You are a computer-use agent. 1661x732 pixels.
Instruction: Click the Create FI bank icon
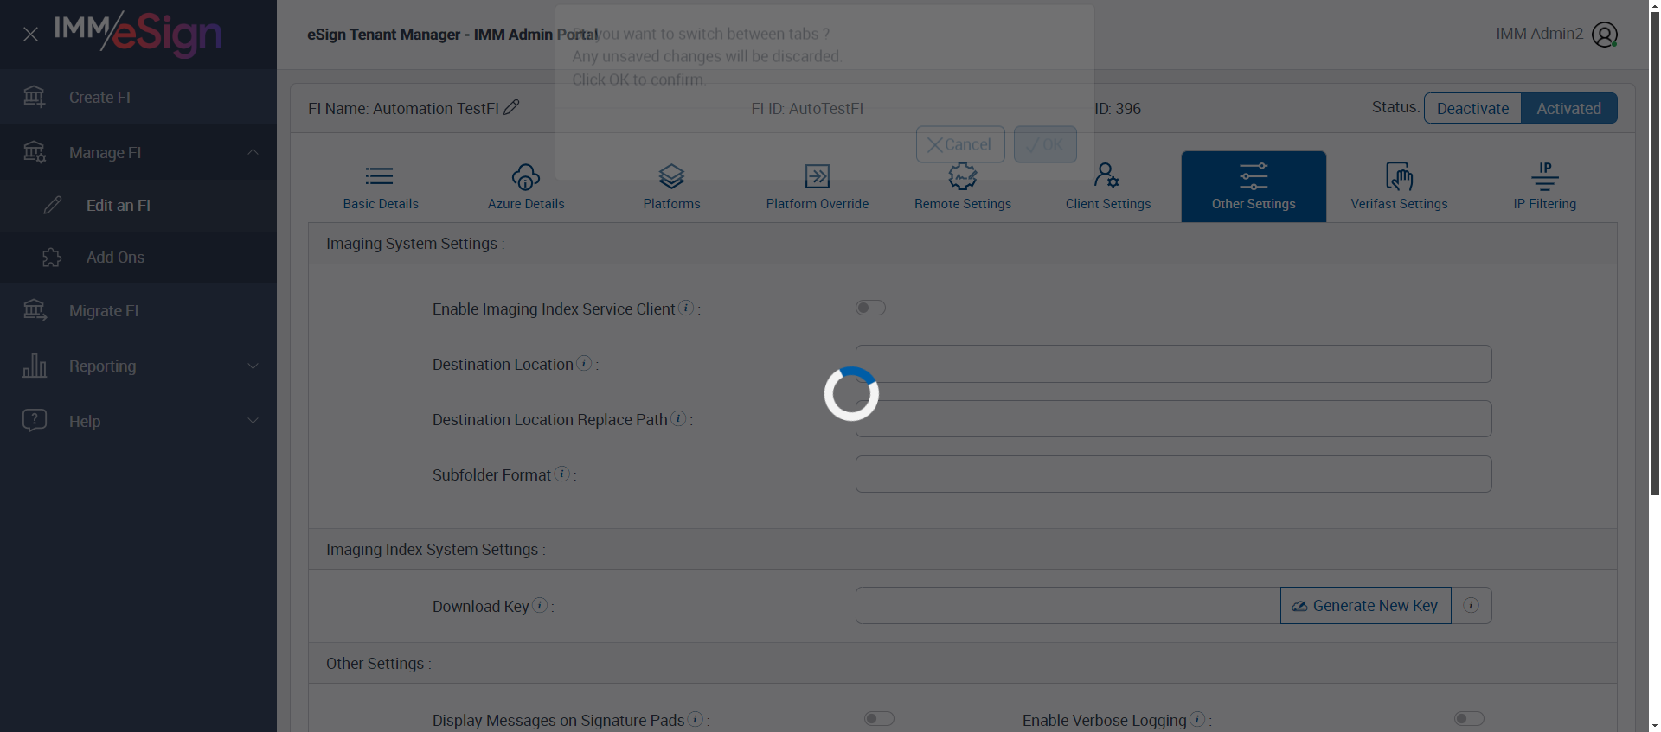point(35,97)
